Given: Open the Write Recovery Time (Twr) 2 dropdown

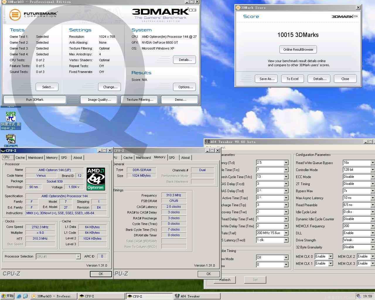Looking at the screenshot, I should pyautogui.click(x=272, y=212).
